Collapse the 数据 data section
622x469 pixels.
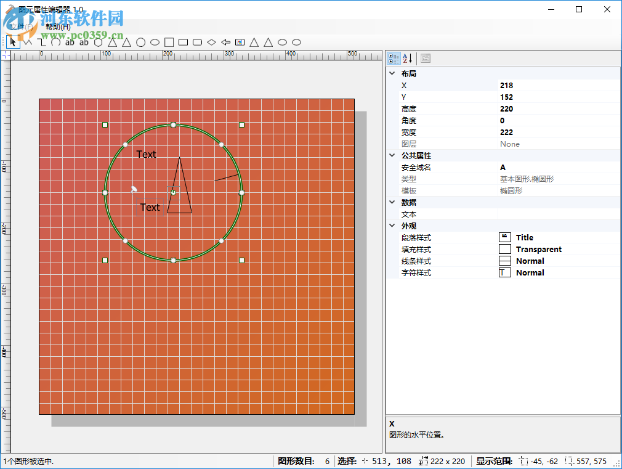point(392,202)
